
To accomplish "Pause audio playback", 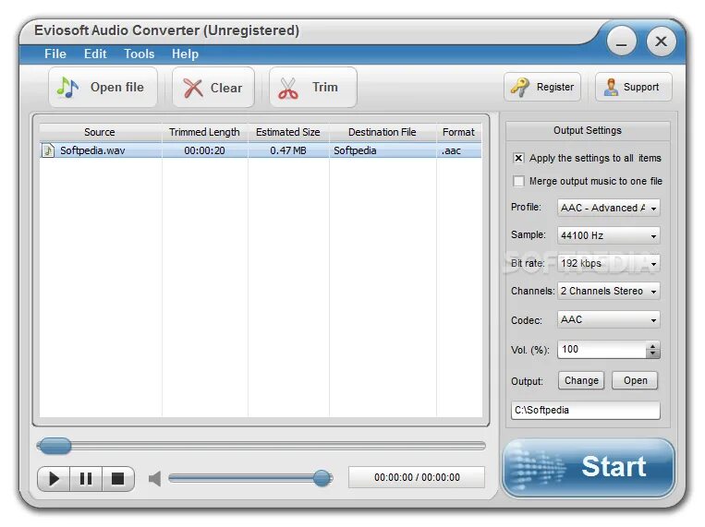I will (x=86, y=479).
